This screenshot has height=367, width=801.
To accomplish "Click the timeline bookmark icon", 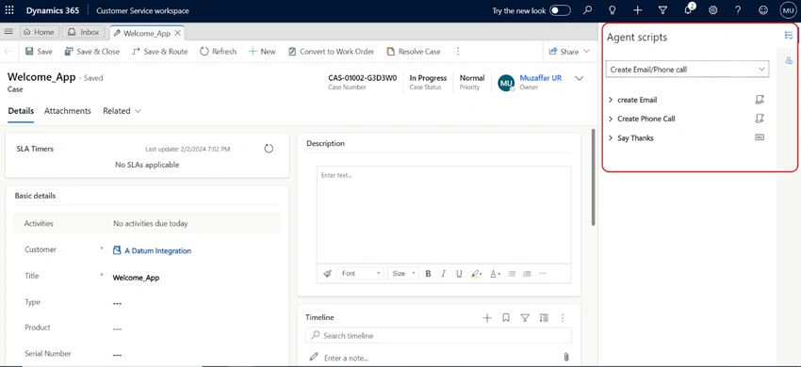I will point(506,318).
